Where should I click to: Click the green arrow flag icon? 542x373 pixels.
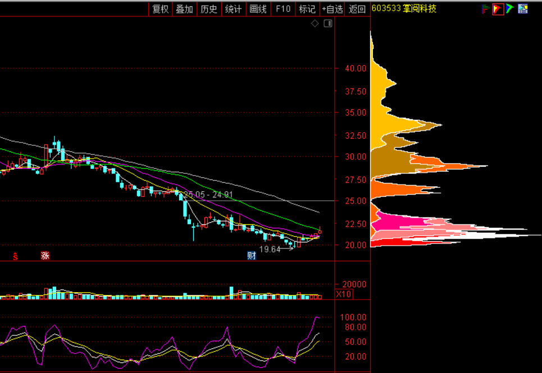(509, 8)
